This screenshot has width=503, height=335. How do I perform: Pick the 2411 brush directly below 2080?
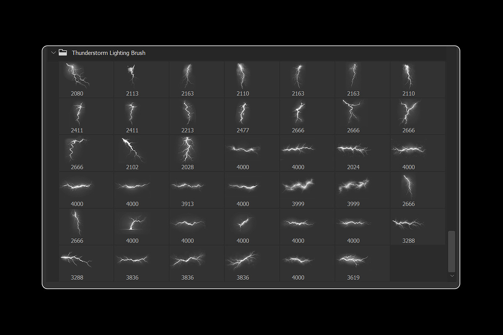[86, 116]
